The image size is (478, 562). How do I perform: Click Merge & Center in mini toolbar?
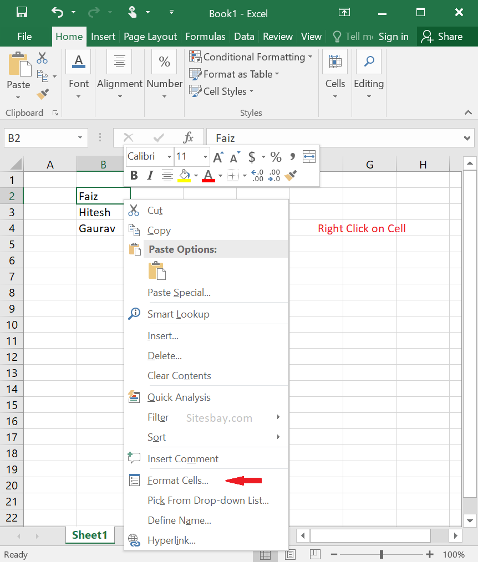tap(309, 157)
